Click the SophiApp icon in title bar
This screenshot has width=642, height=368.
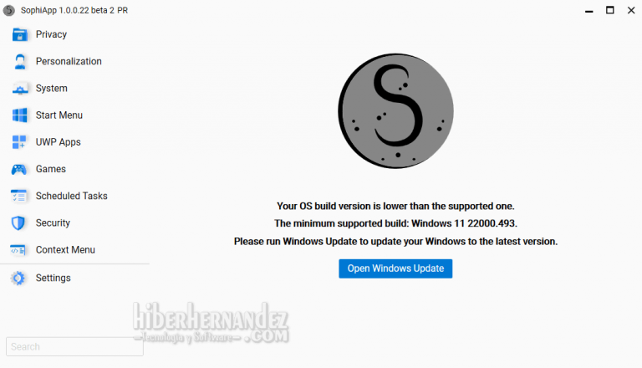coord(9,10)
